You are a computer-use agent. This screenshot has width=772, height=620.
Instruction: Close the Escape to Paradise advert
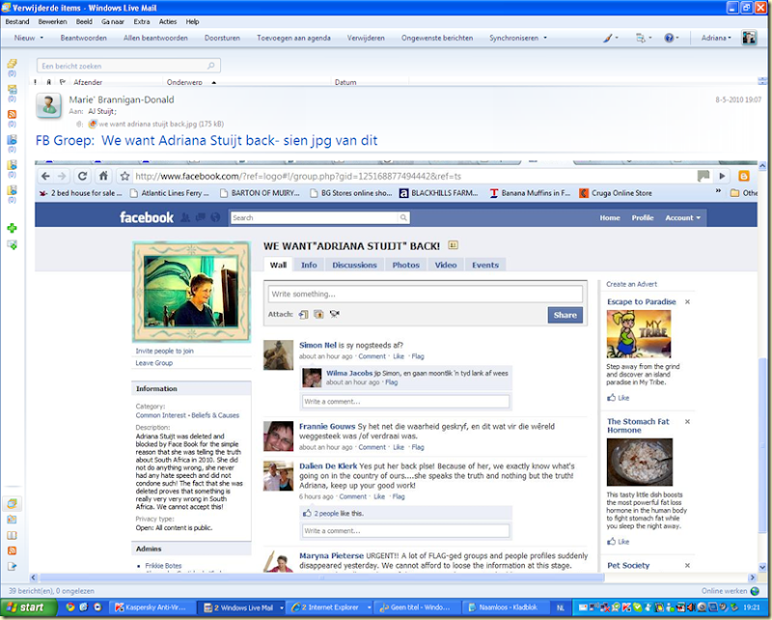pos(687,301)
